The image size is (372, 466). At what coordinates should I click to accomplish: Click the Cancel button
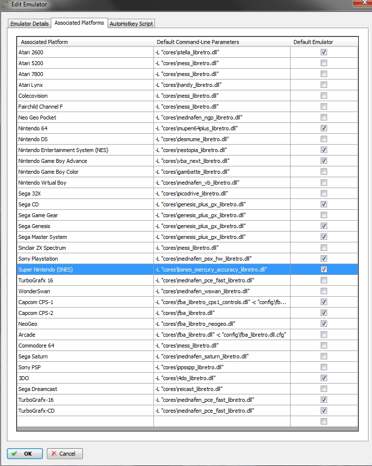coord(65,454)
